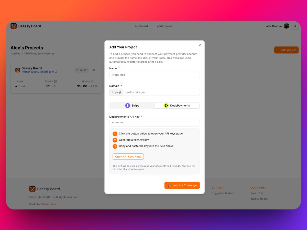Click the Alex author link in footer
The width and height of the screenshot is (307, 230).
54,204
